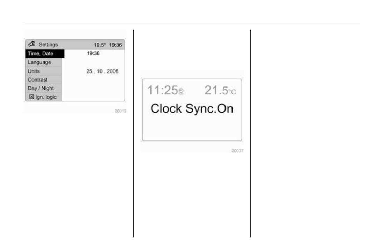Click the wrench icon beside Settings
The width and height of the screenshot is (376, 251).
point(32,45)
